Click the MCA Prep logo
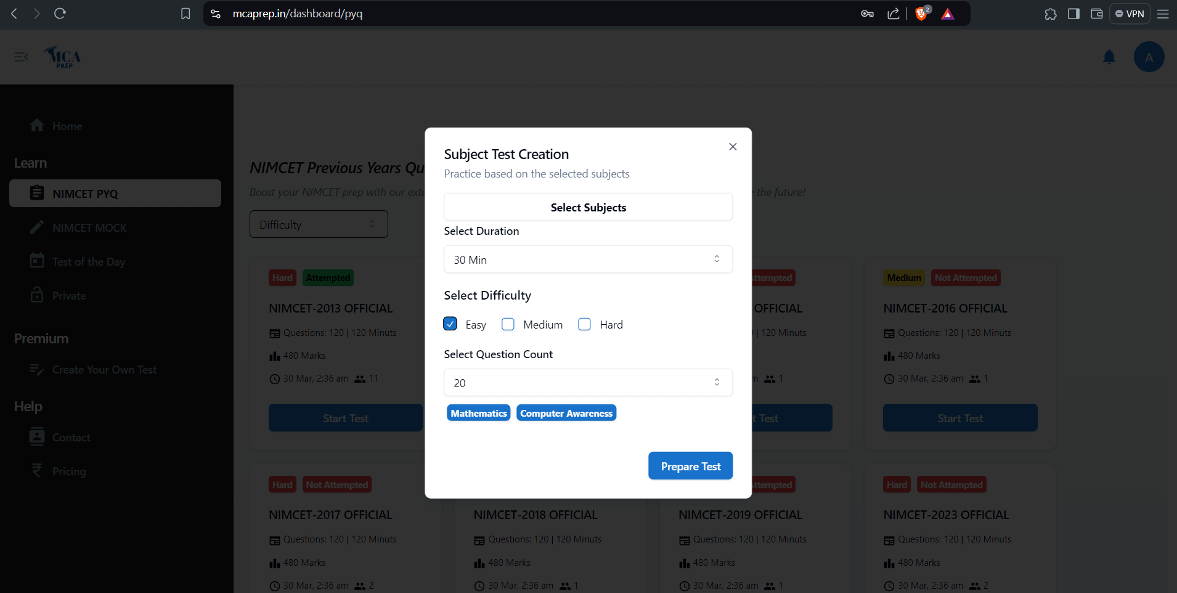This screenshot has height=593, width=1177. point(62,57)
